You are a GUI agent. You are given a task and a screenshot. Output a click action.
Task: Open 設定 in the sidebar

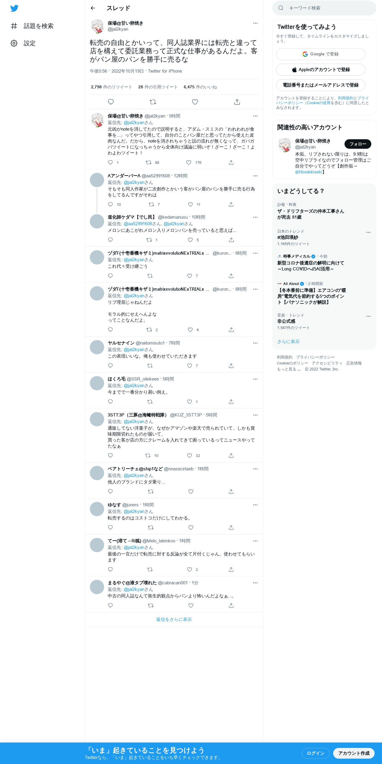pos(23,43)
